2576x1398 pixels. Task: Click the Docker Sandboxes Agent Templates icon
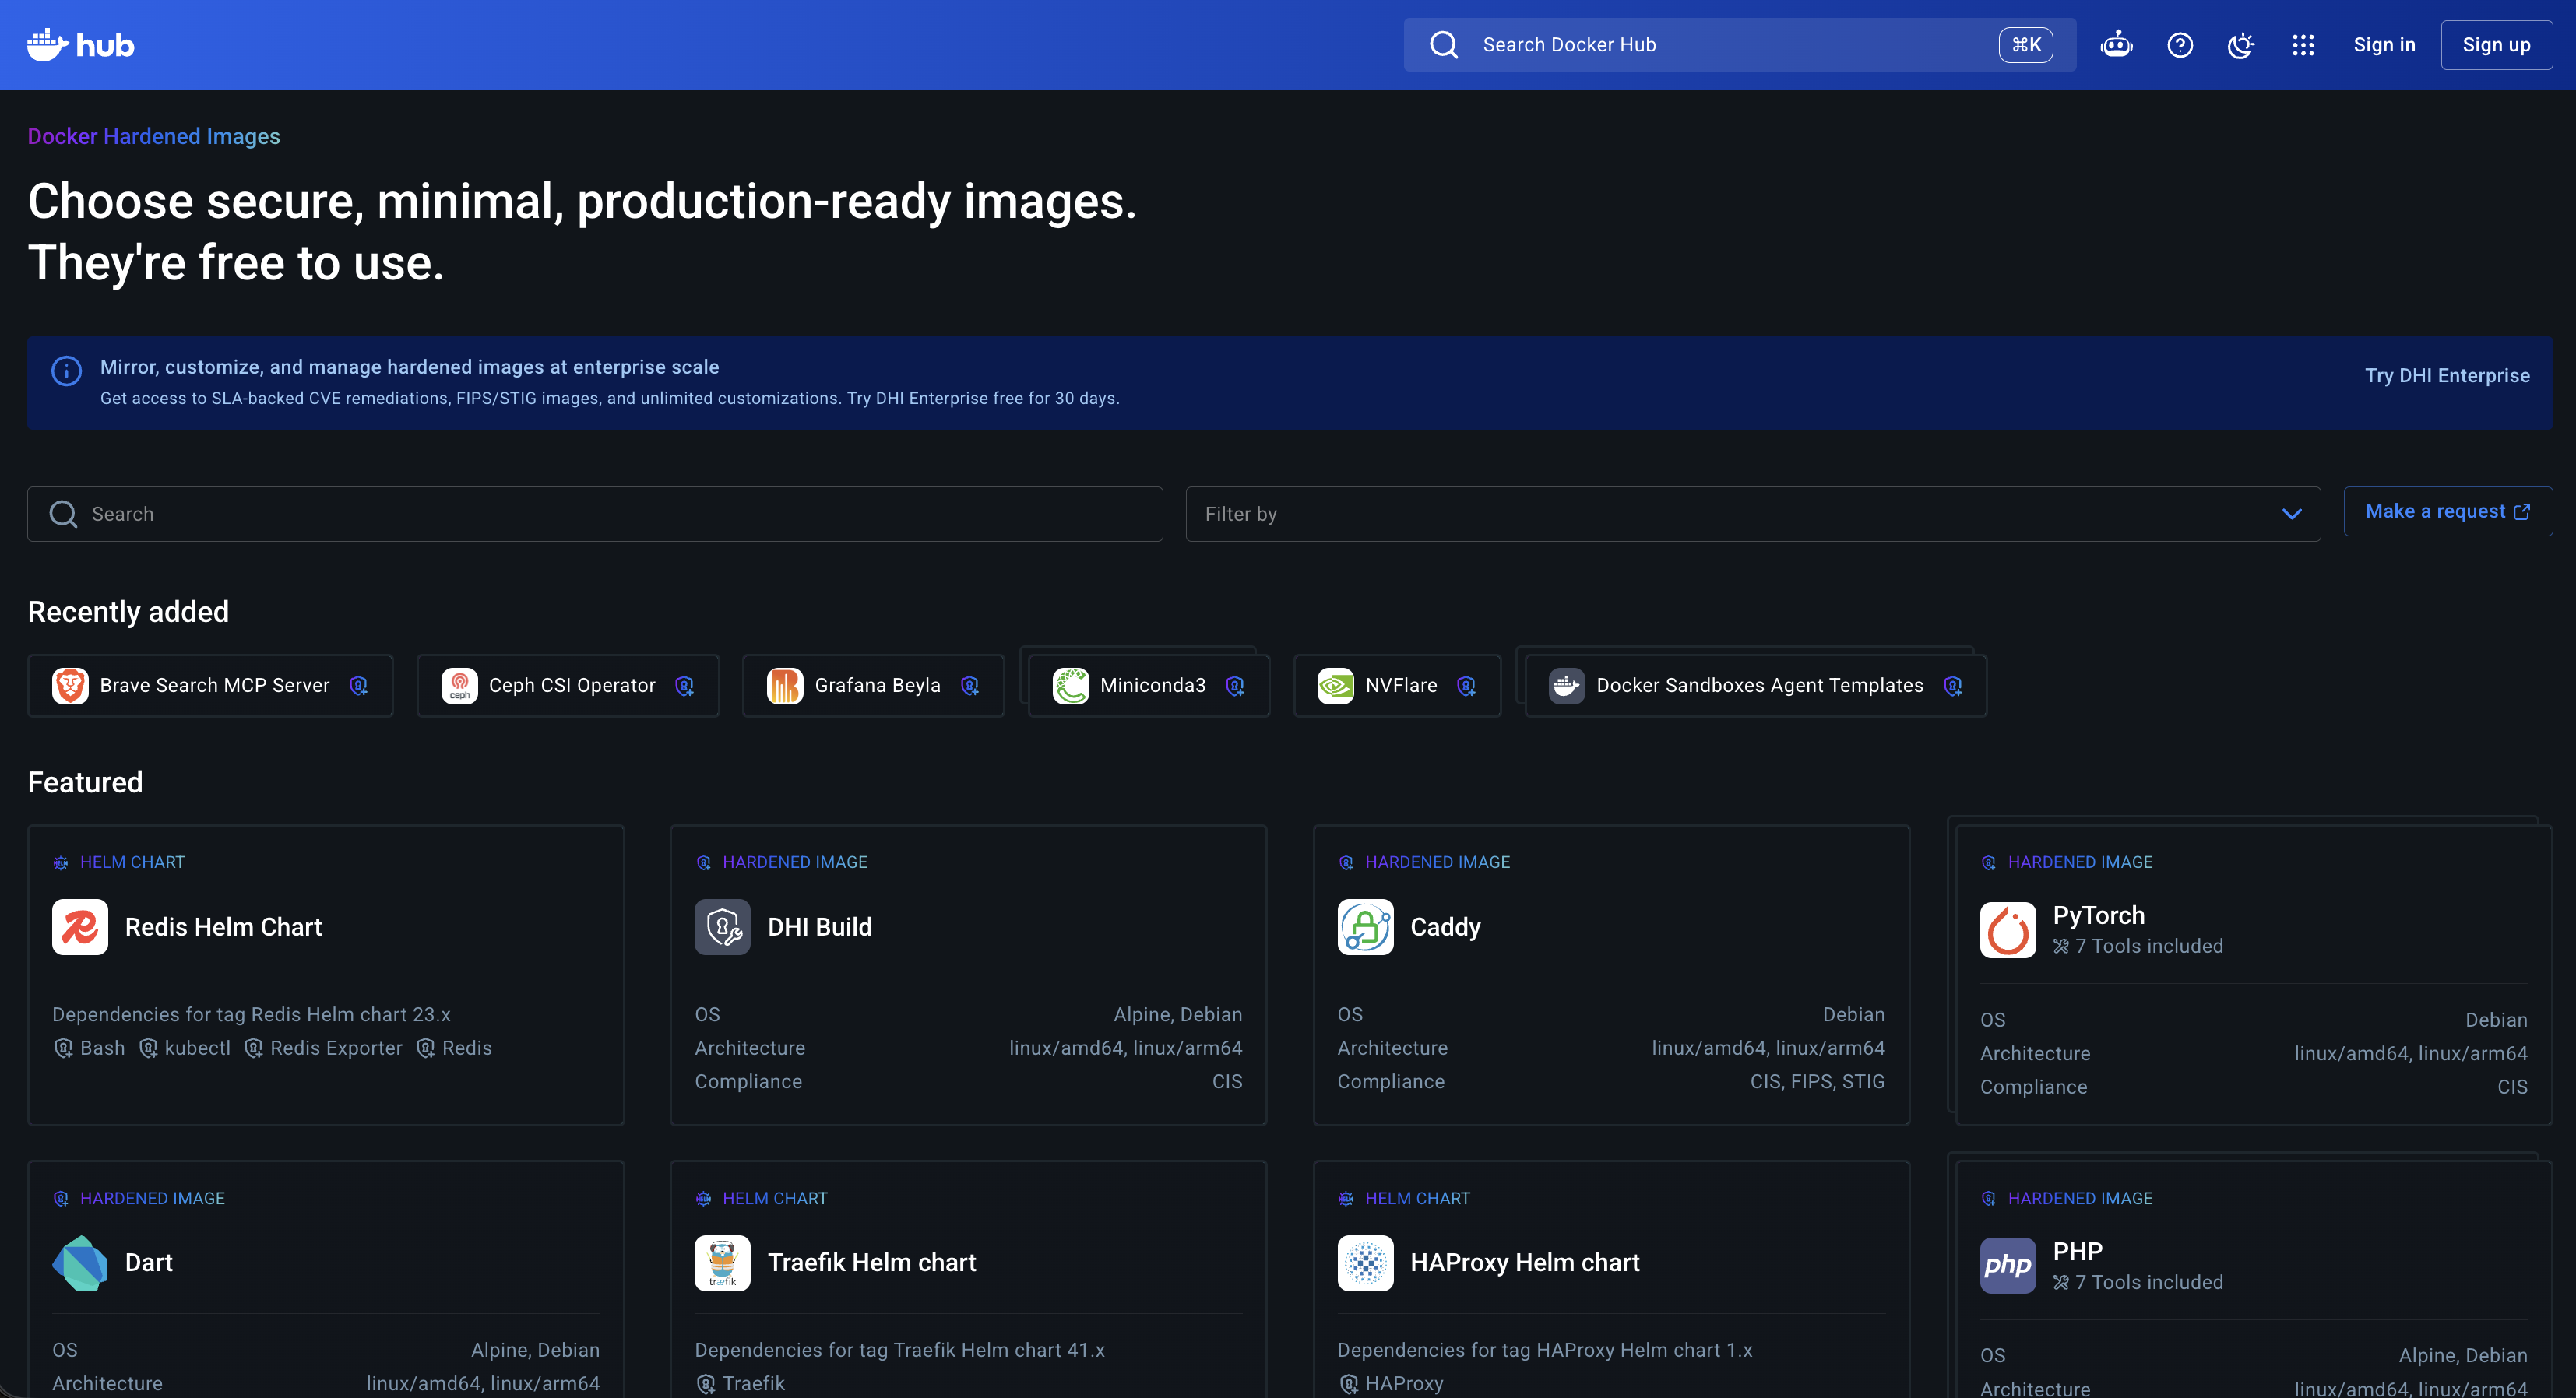[1567, 686]
